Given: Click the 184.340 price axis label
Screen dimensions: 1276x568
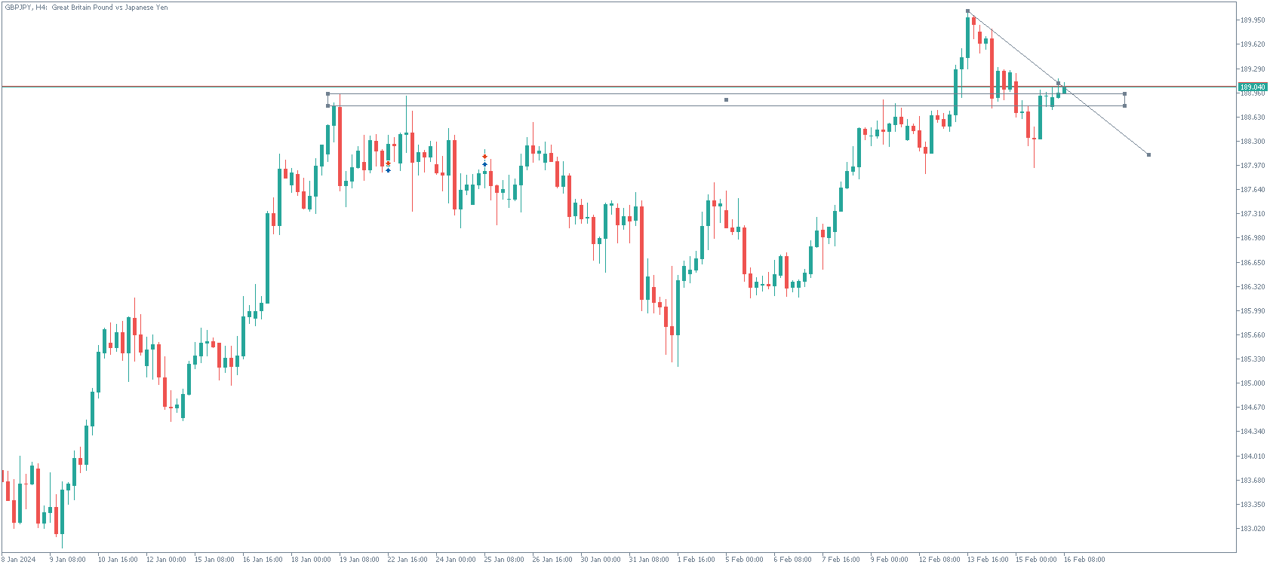Looking at the screenshot, I should tap(1253, 432).
